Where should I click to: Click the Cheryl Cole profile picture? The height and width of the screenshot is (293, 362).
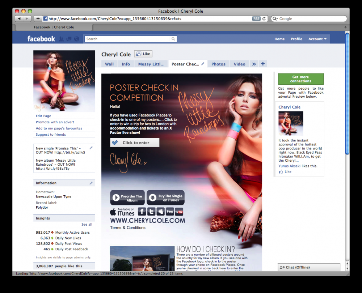click(64, 81)
